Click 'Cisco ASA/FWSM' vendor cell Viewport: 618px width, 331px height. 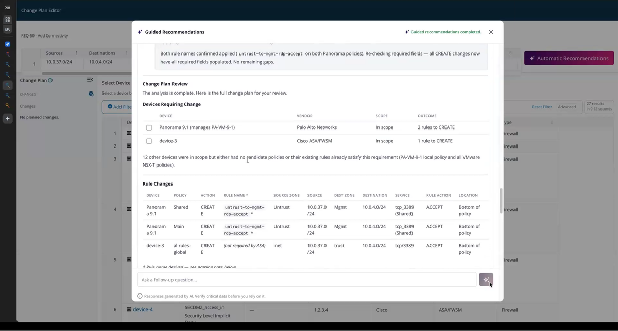(315, 141)
